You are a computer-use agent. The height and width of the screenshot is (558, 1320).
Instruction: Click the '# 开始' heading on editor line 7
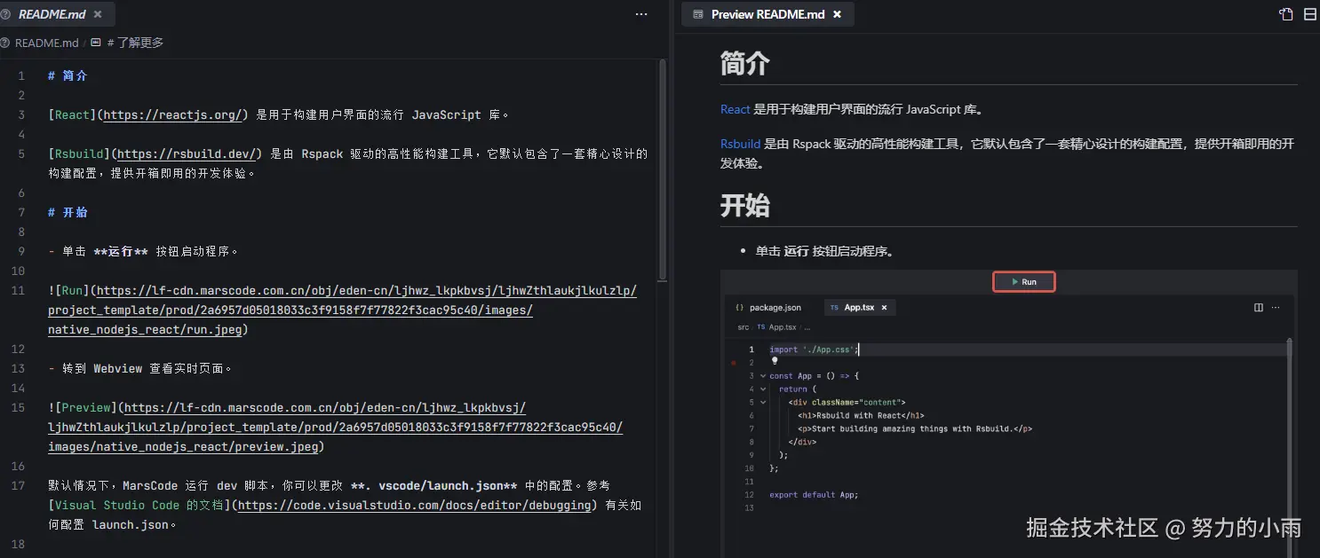pos(68,213)
